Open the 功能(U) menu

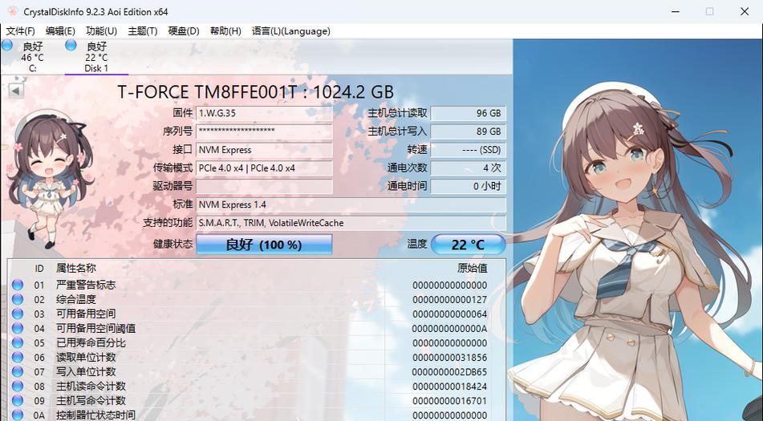point(101,31)
